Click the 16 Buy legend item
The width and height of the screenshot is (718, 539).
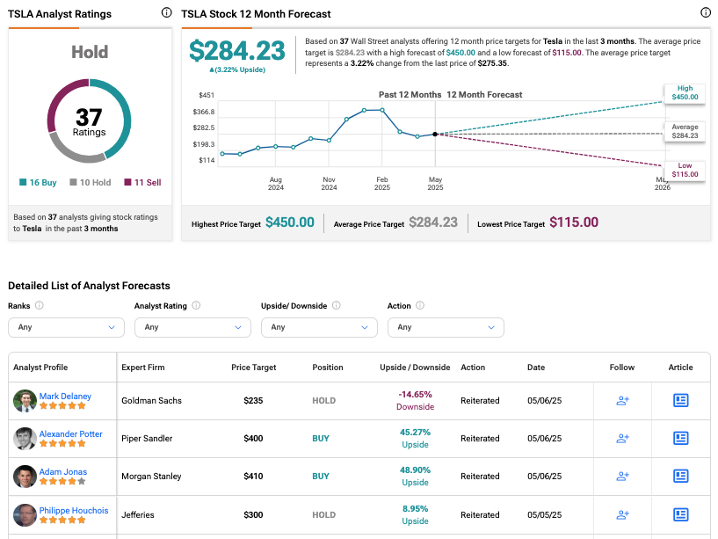[x=38, y=182]
